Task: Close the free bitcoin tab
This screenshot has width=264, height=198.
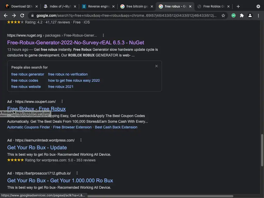Action: click(x=152, y=6)
